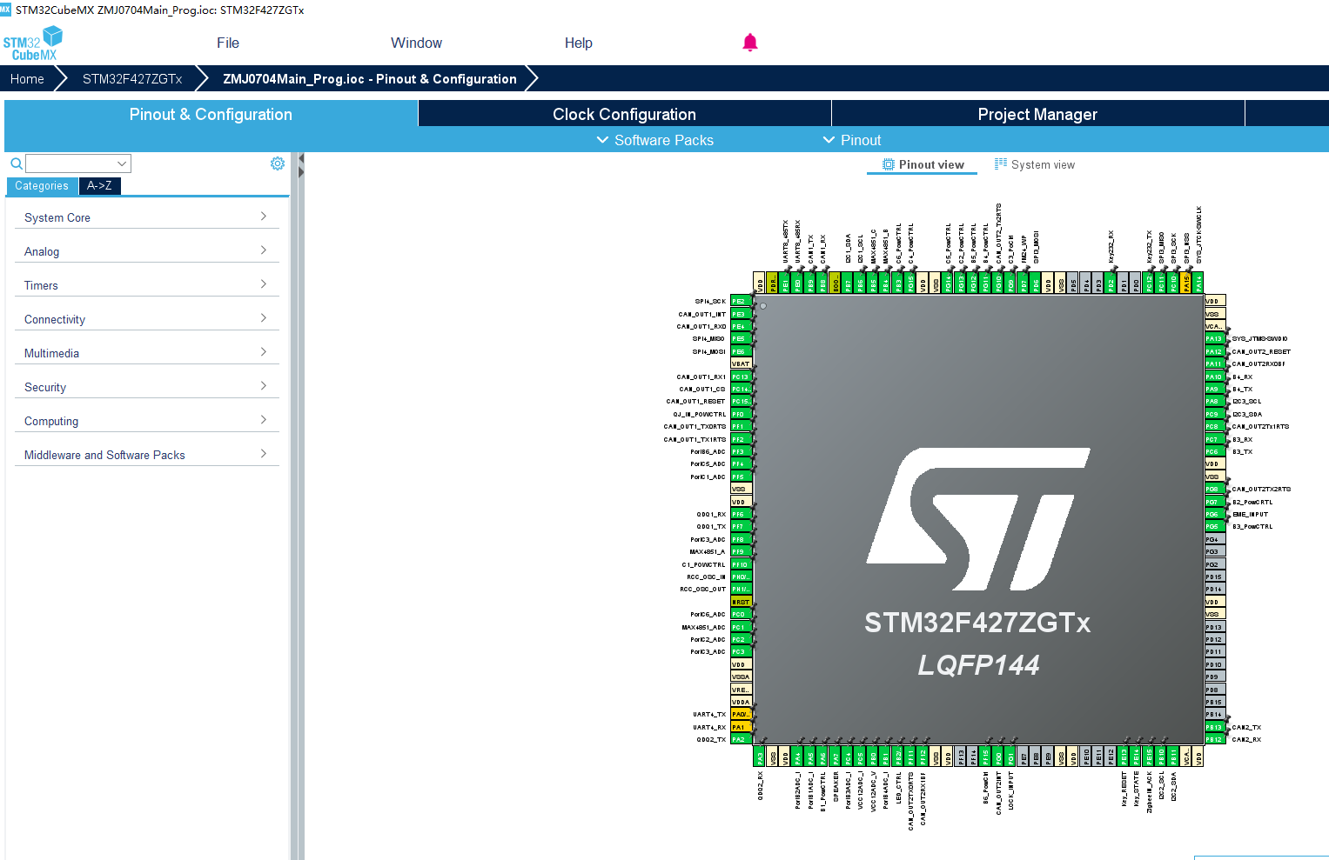Open the notifications bell icon

tap(750, 43)
